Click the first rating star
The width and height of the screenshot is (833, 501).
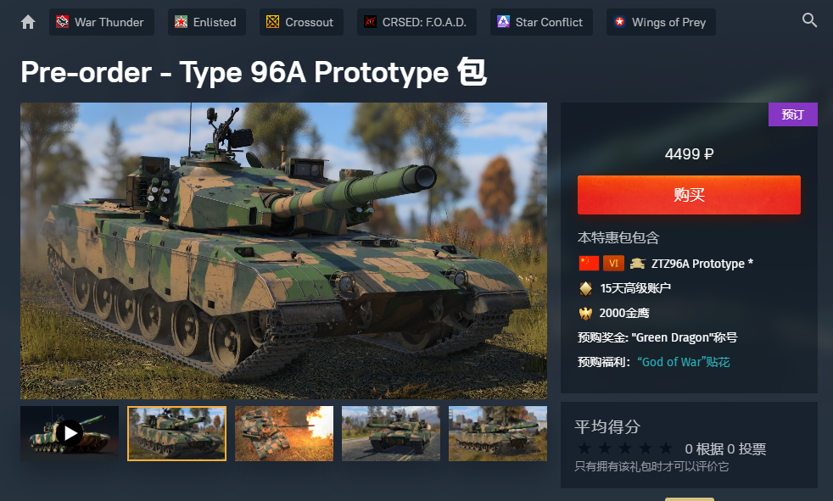[x=584, y=448]
